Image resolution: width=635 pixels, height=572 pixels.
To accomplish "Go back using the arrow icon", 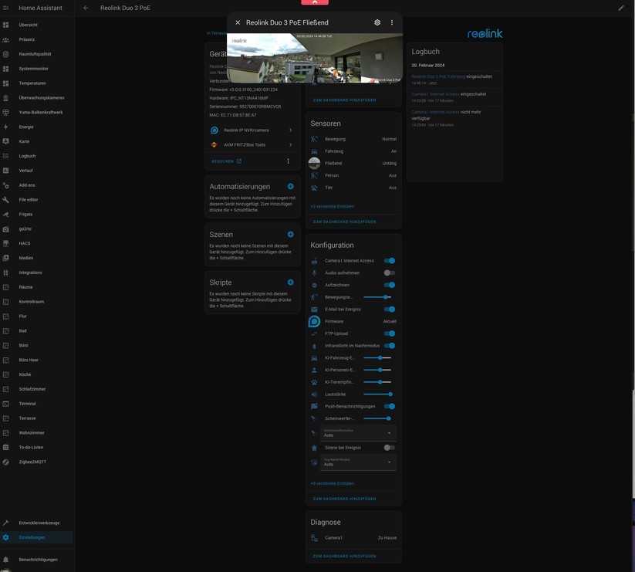I will pos(86,8).
